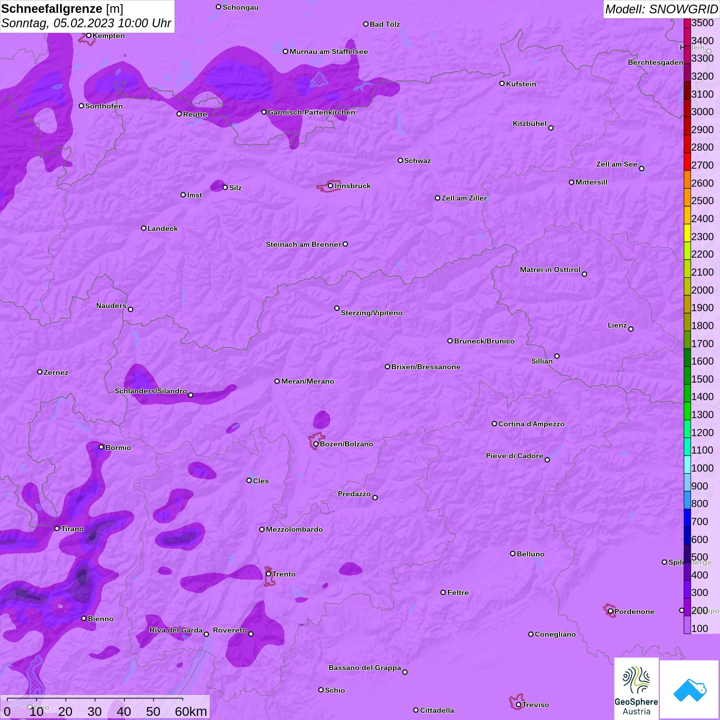Screen dimensions: 720x720
Task: Click the 'Garmisch-Partenkirchen' map label
Action: pyautogui.click(x=312, y=112)
